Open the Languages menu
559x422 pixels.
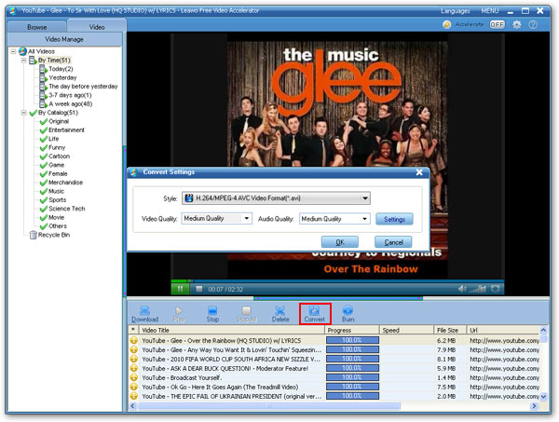[x=455, y=11]
